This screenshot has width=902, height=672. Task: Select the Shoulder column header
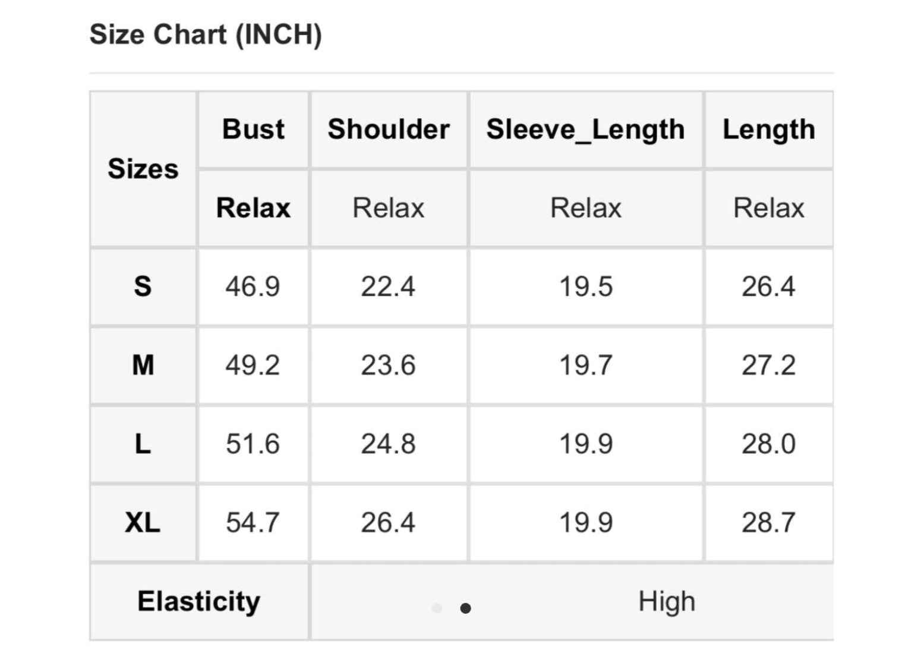click(x=389, y=129)
